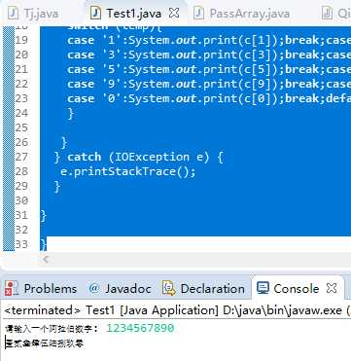Click the code line case '5' print c[5]

pos(209,69)
